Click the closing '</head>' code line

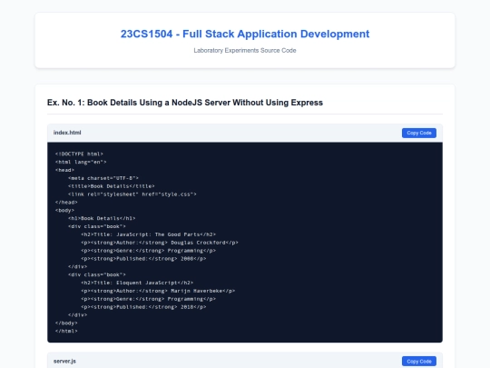tap(66, 202)
